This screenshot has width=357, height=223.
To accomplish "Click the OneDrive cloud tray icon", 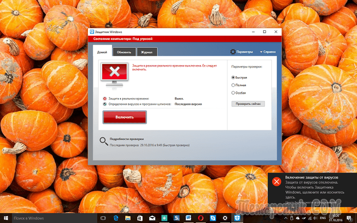I will pyautogui.click(x=298, y=218).
